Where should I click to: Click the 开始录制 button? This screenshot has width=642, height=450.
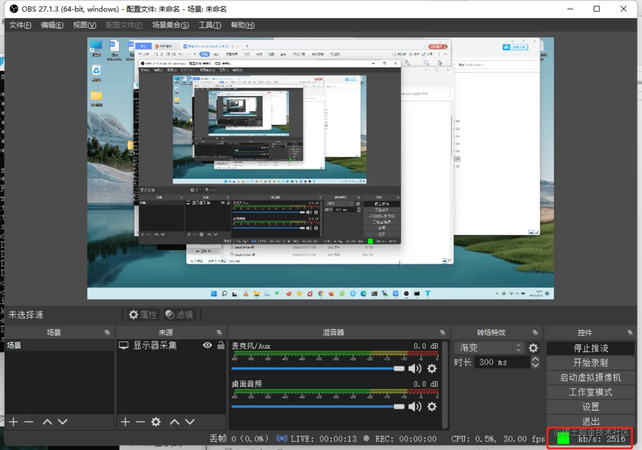click(591, 363)
